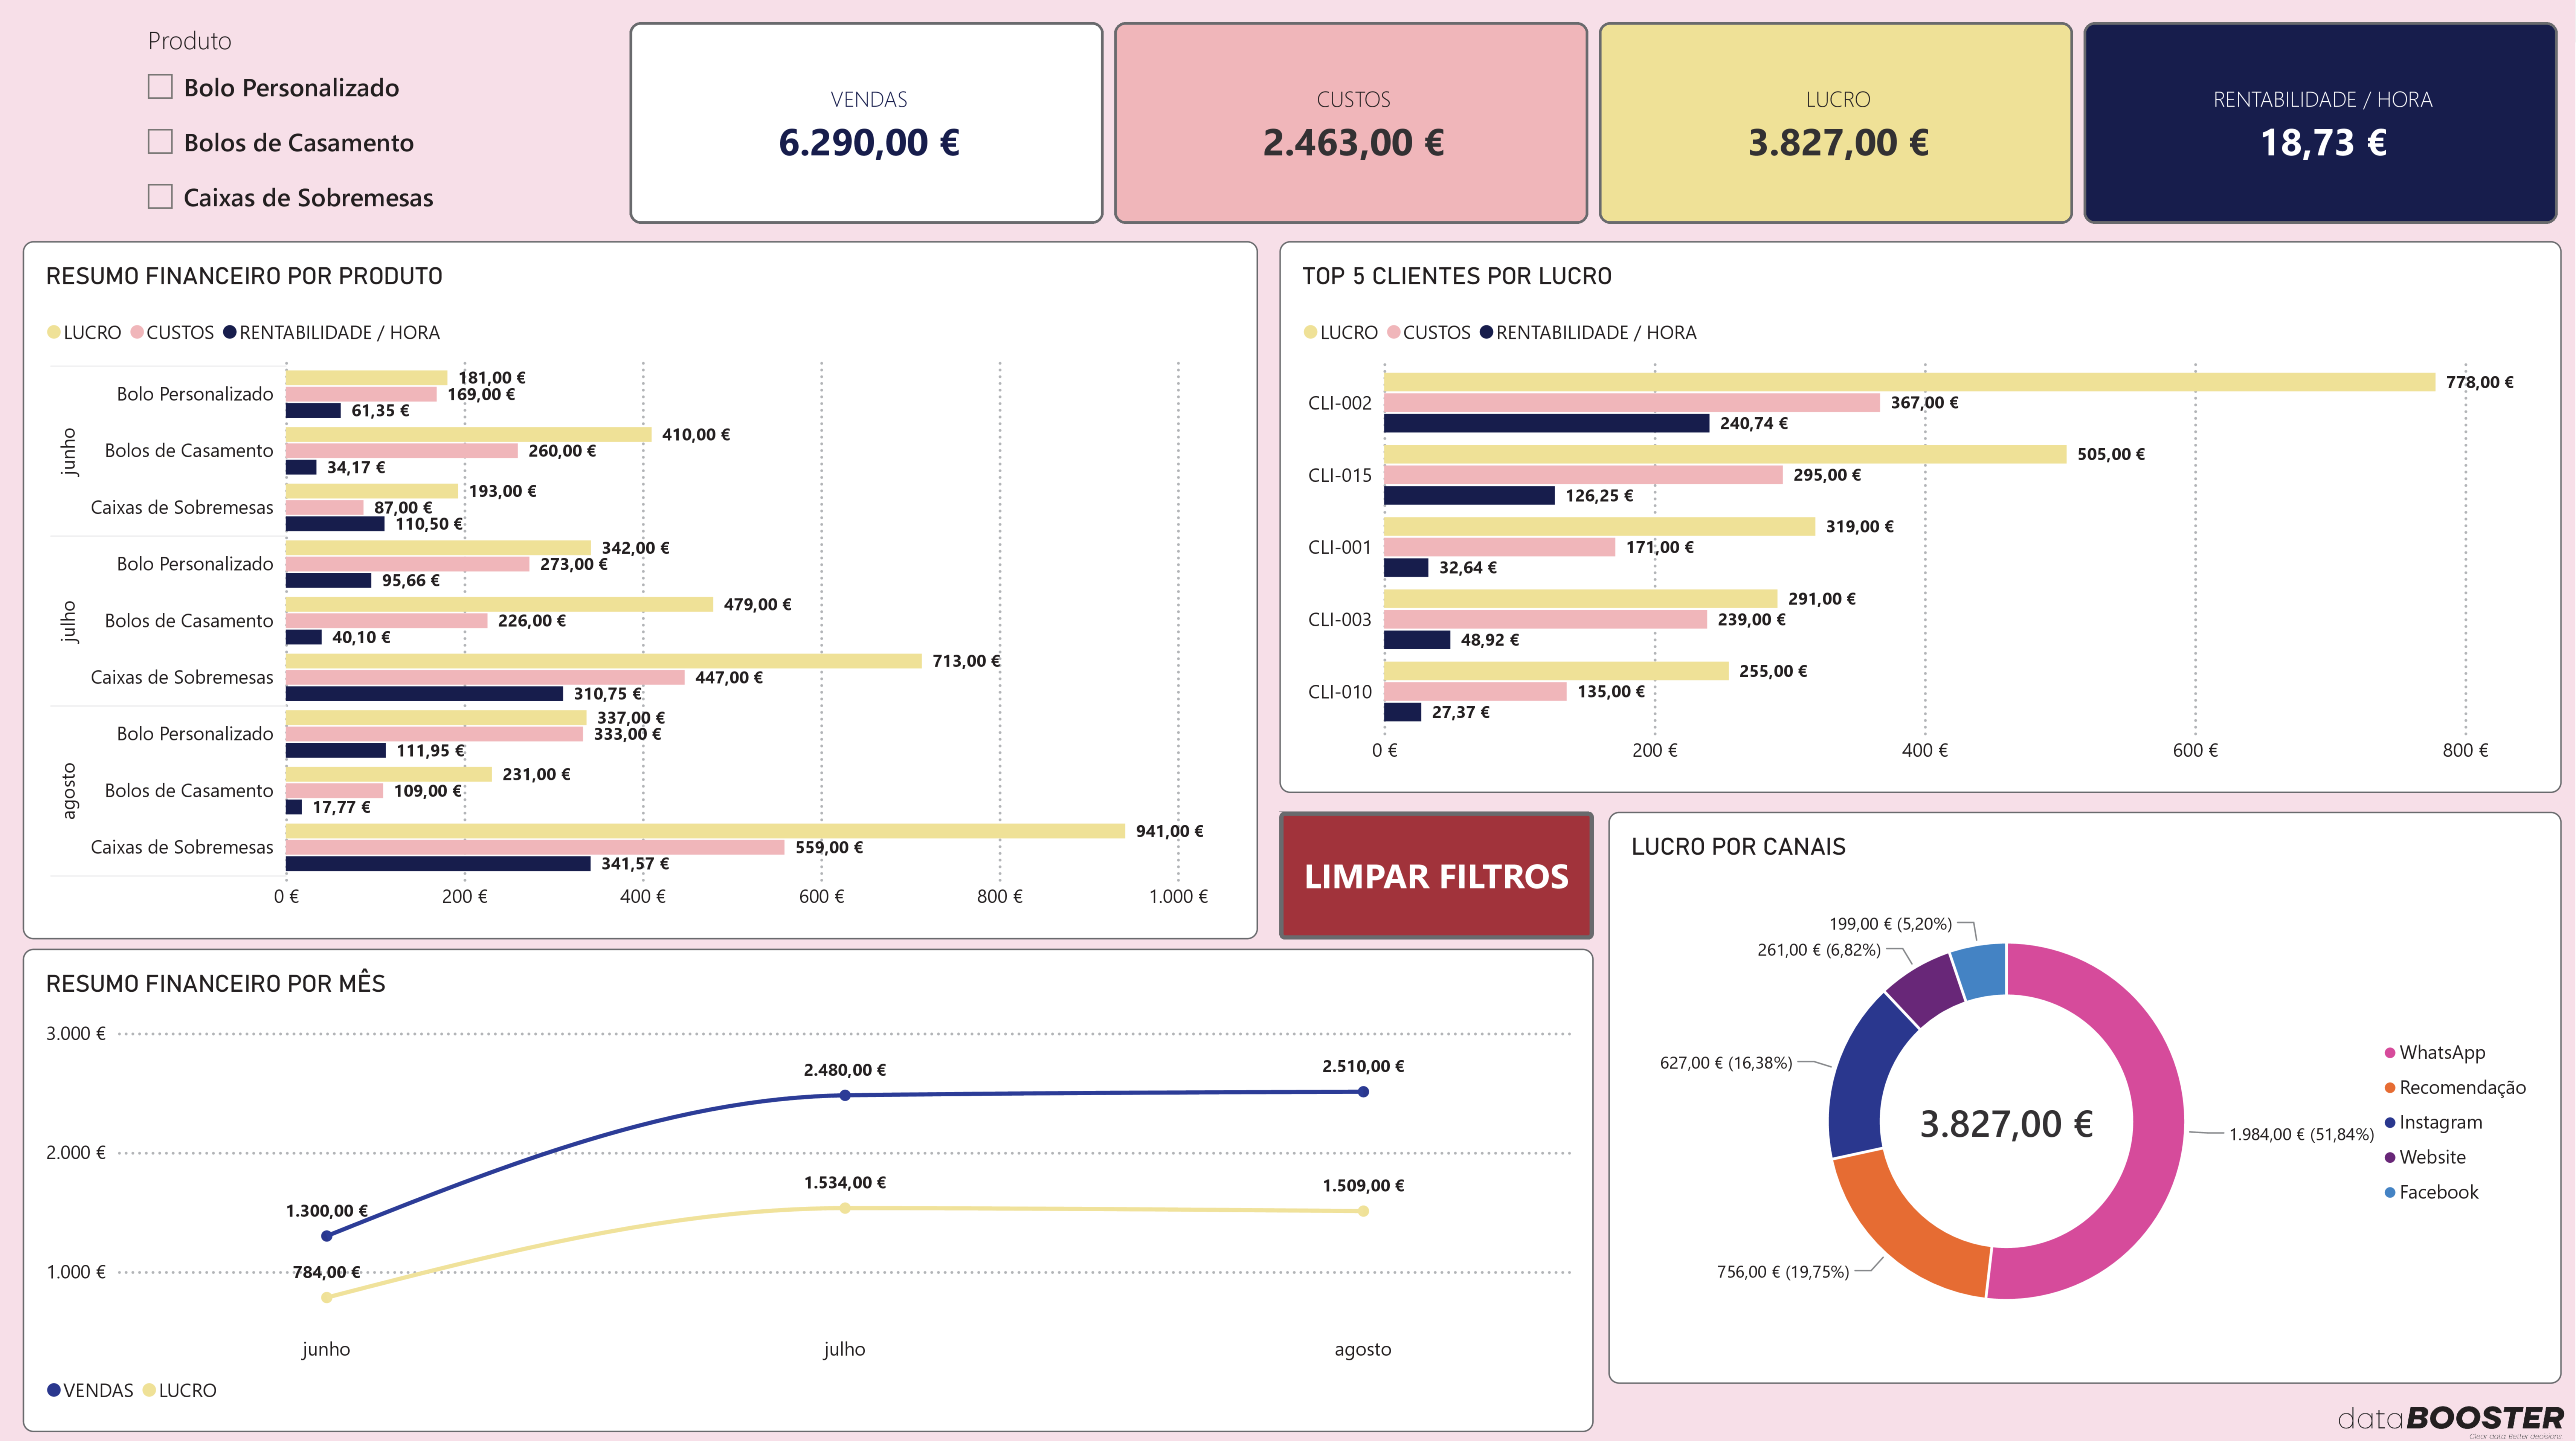
Task: Click the junho LUCRO point 784,00 €
Action: tap(327, 1297)
